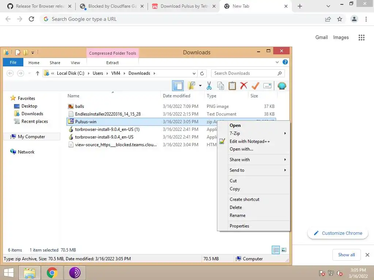
Task: Open the Home ribbon tab
Action: click(x=34, y=63)
